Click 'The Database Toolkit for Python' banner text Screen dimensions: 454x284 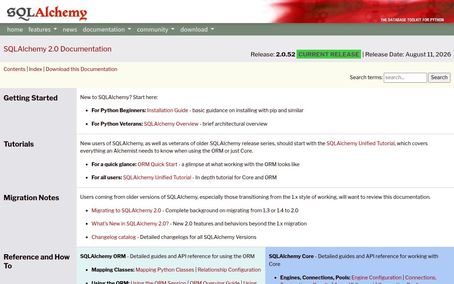[x=412, y=20]
